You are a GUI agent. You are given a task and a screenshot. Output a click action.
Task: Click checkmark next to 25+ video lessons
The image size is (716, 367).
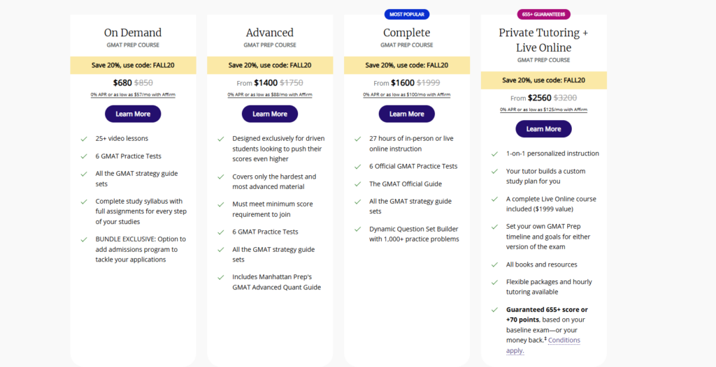coord(84,139)
